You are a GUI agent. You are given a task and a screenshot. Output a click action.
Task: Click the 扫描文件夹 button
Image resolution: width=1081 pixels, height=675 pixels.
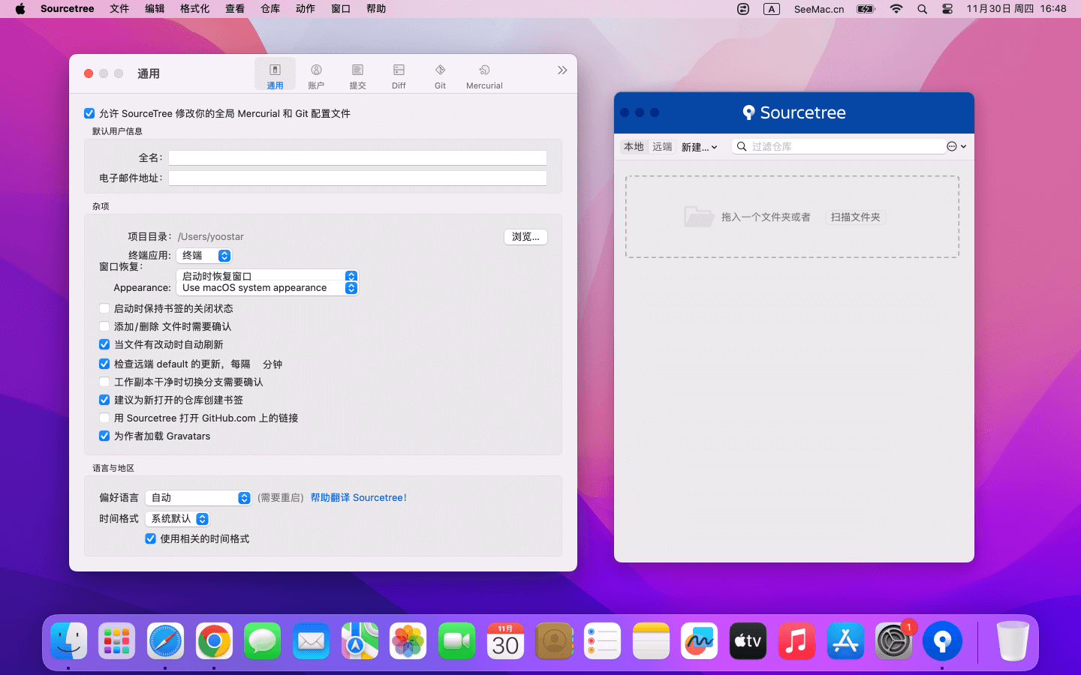tap(855, 217)
